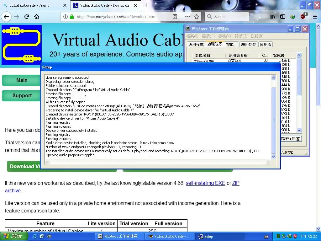Viewport: 321px width, 241px height.
Task: Open Task Manager 選項(O) menu
Action: (208, 36)
